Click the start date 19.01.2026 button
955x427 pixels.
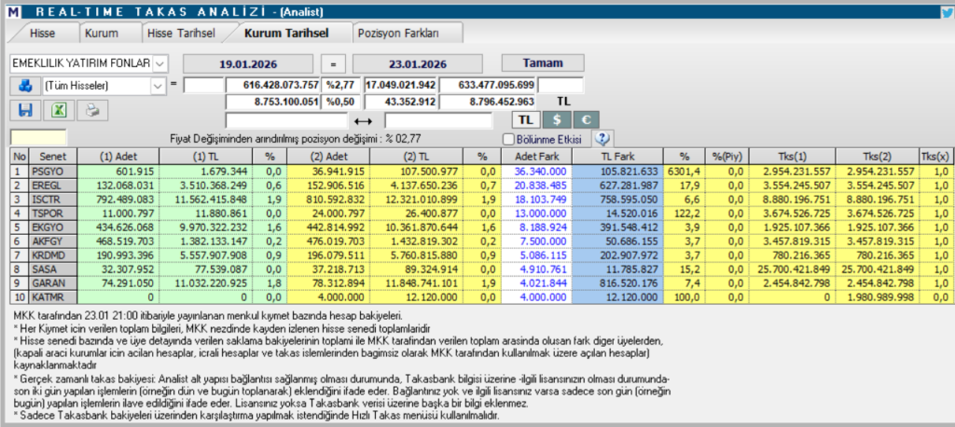click(x=248, y=63)
